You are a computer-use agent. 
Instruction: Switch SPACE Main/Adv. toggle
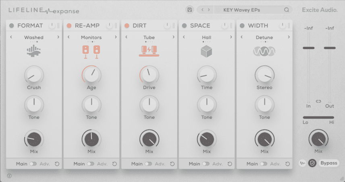coord(206,164)
